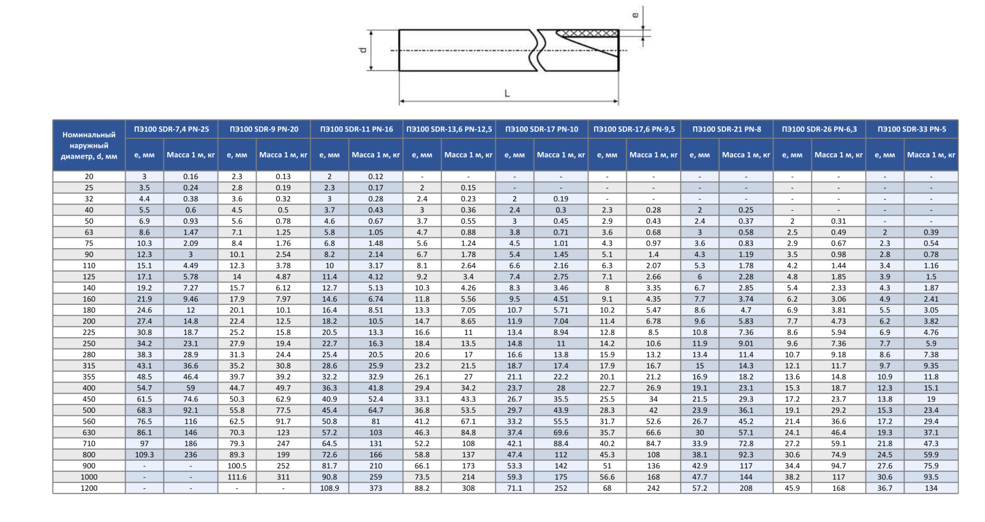Viewport: 985px width, 522px height.
Task: Click the hatched wall section of the pipe drawing
Action: (589, 33)
